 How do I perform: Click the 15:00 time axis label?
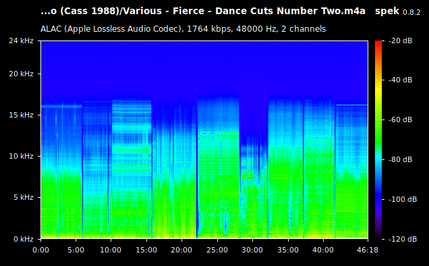(x=146, y=250)
